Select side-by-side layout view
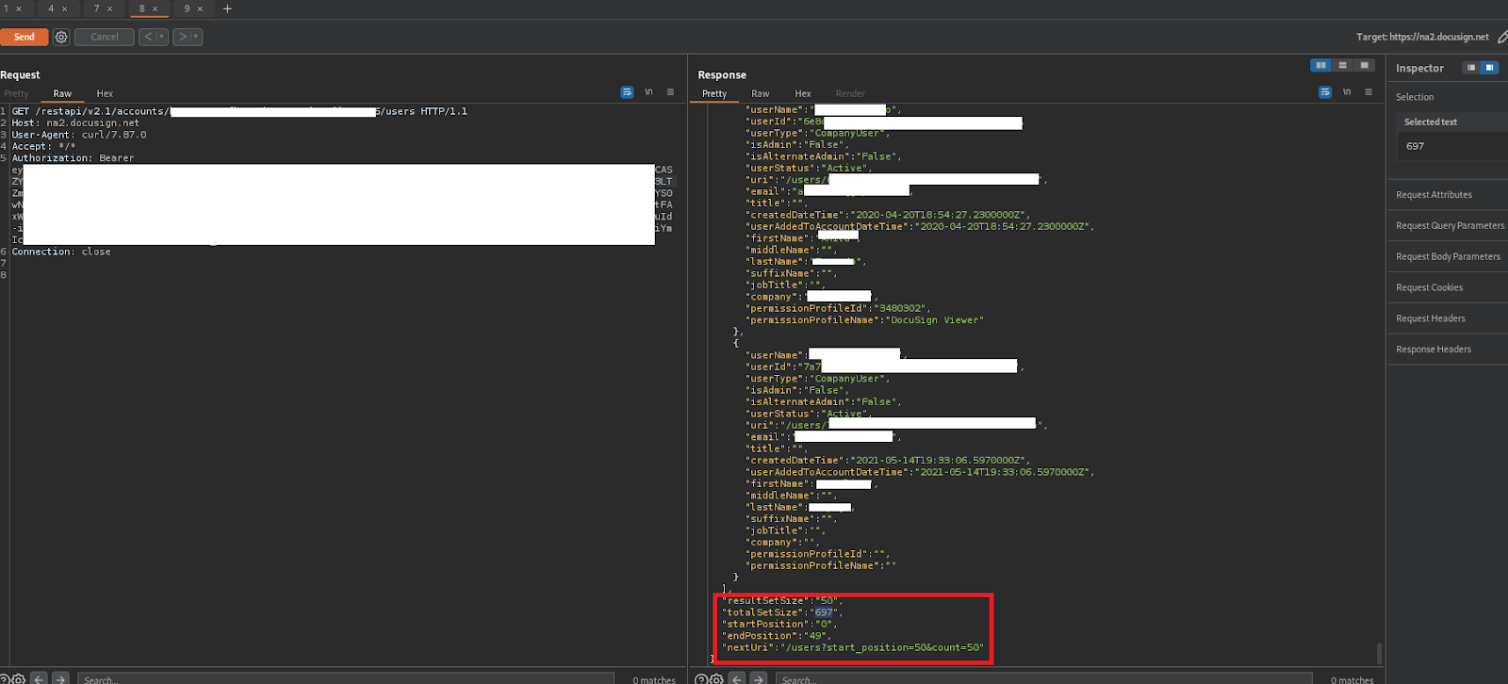The width and height of the screenshot is (1508, 684). point(1321,65)
